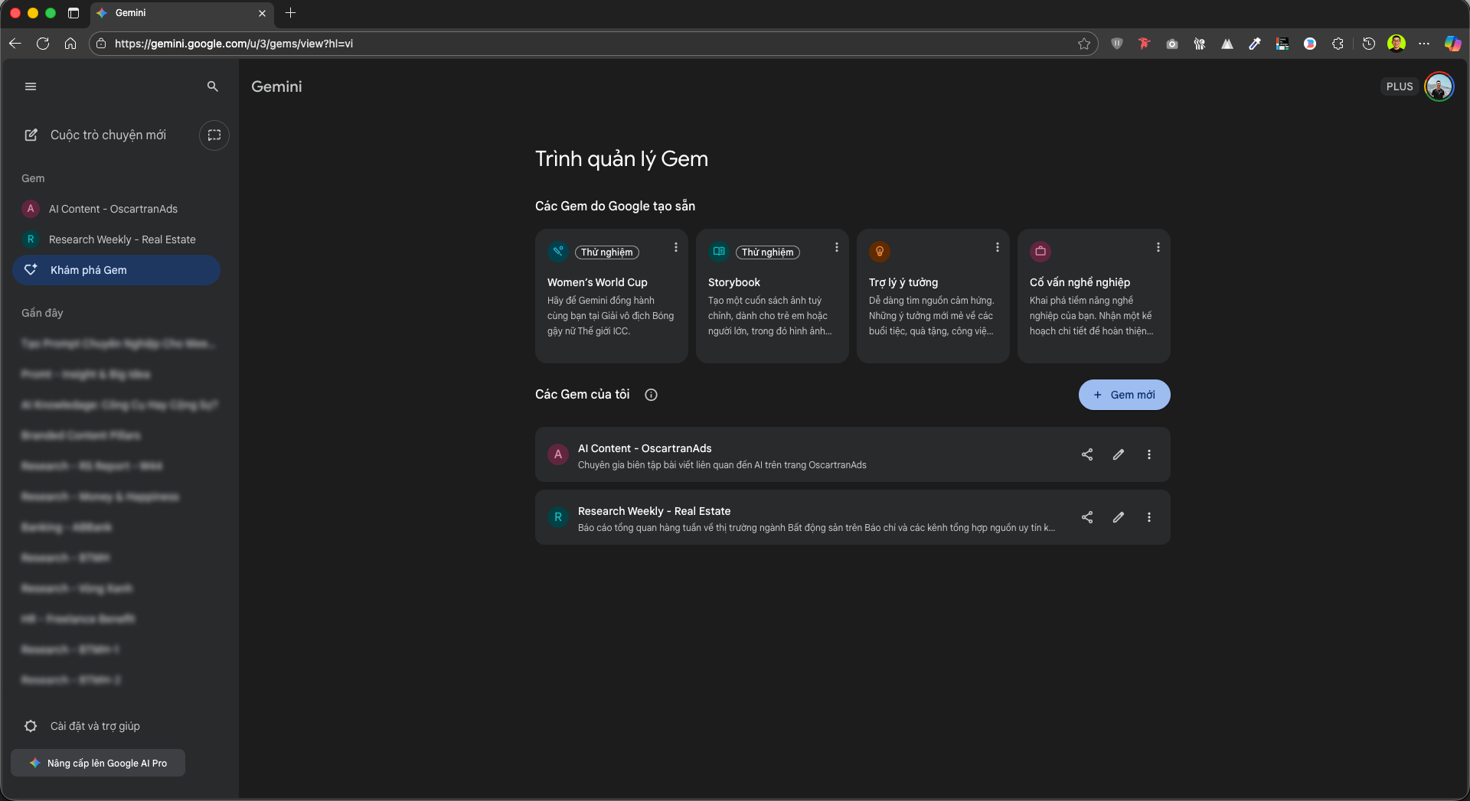Viewport: 1470px width, 801px height.
Task: Open more options for Women's World Cup gem
Action: (675, 247)
